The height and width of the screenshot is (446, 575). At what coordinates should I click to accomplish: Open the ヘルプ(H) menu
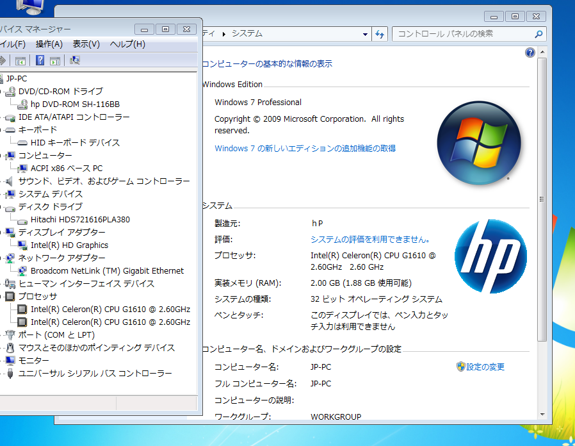click(127, 44)
